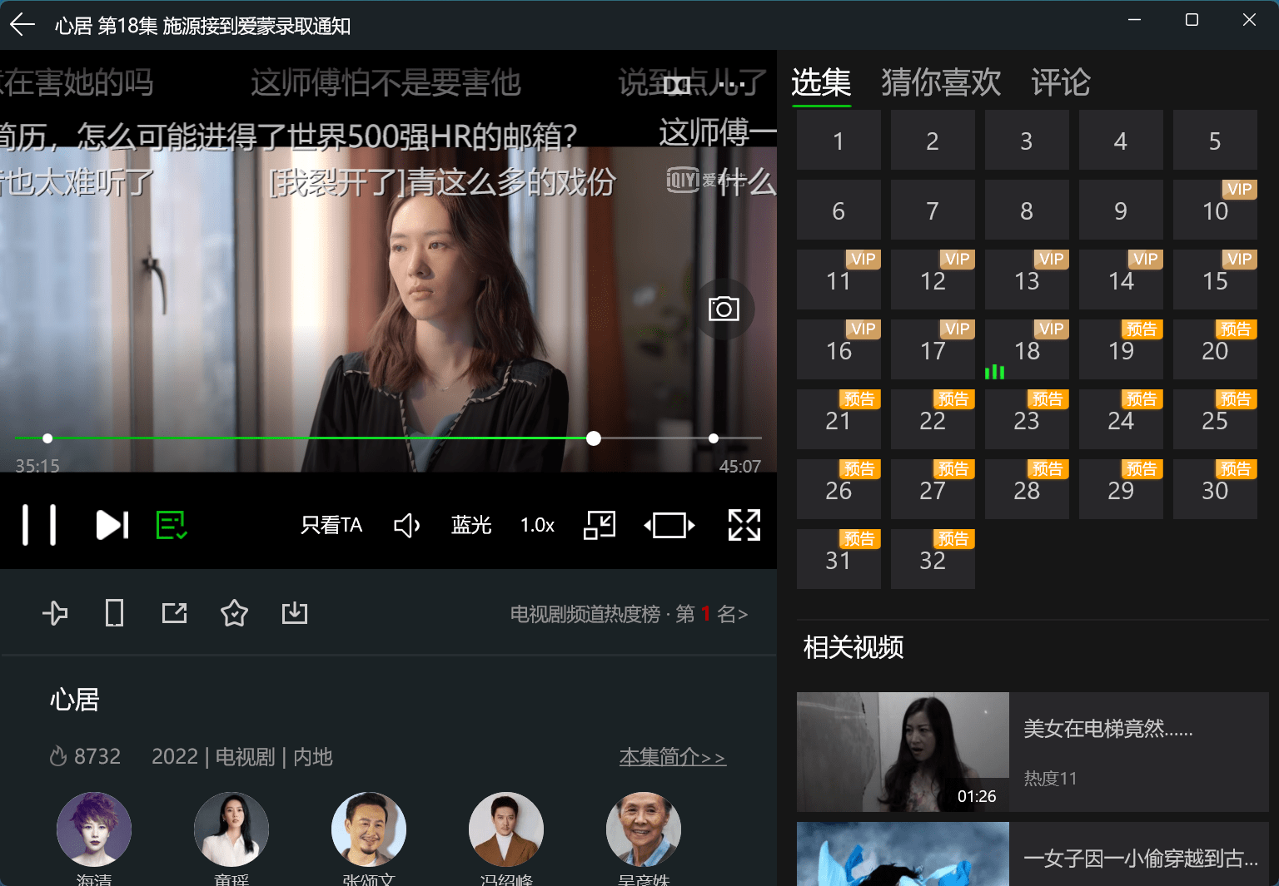Open the 1.0x playback speed menu
Image resolution: width=1279 pixels, height=886 pixels.
tap(537, 525)
